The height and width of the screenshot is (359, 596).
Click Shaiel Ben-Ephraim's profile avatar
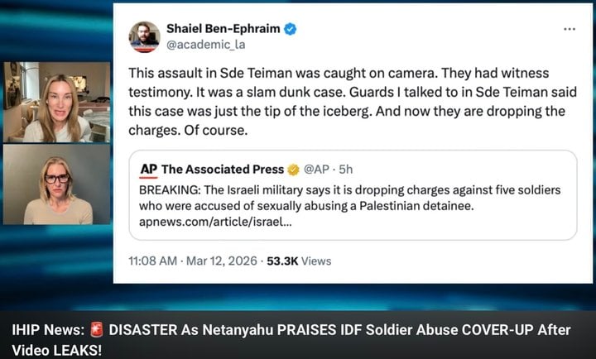(x=144, y=37)
